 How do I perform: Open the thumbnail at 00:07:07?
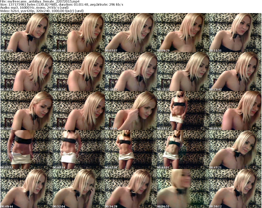tap(131, 33)
